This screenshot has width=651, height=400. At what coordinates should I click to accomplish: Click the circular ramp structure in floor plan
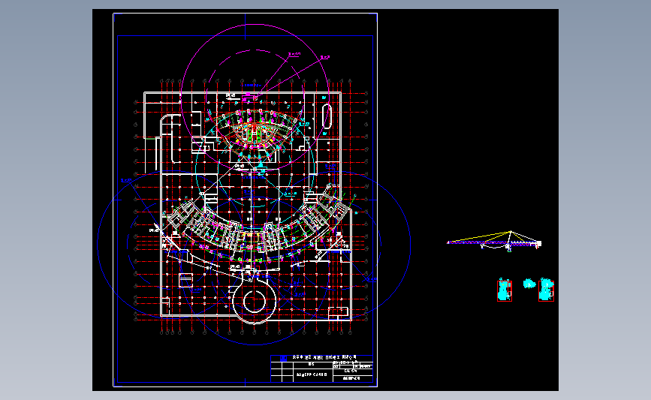pyautogui.click(x=254, y=301)
